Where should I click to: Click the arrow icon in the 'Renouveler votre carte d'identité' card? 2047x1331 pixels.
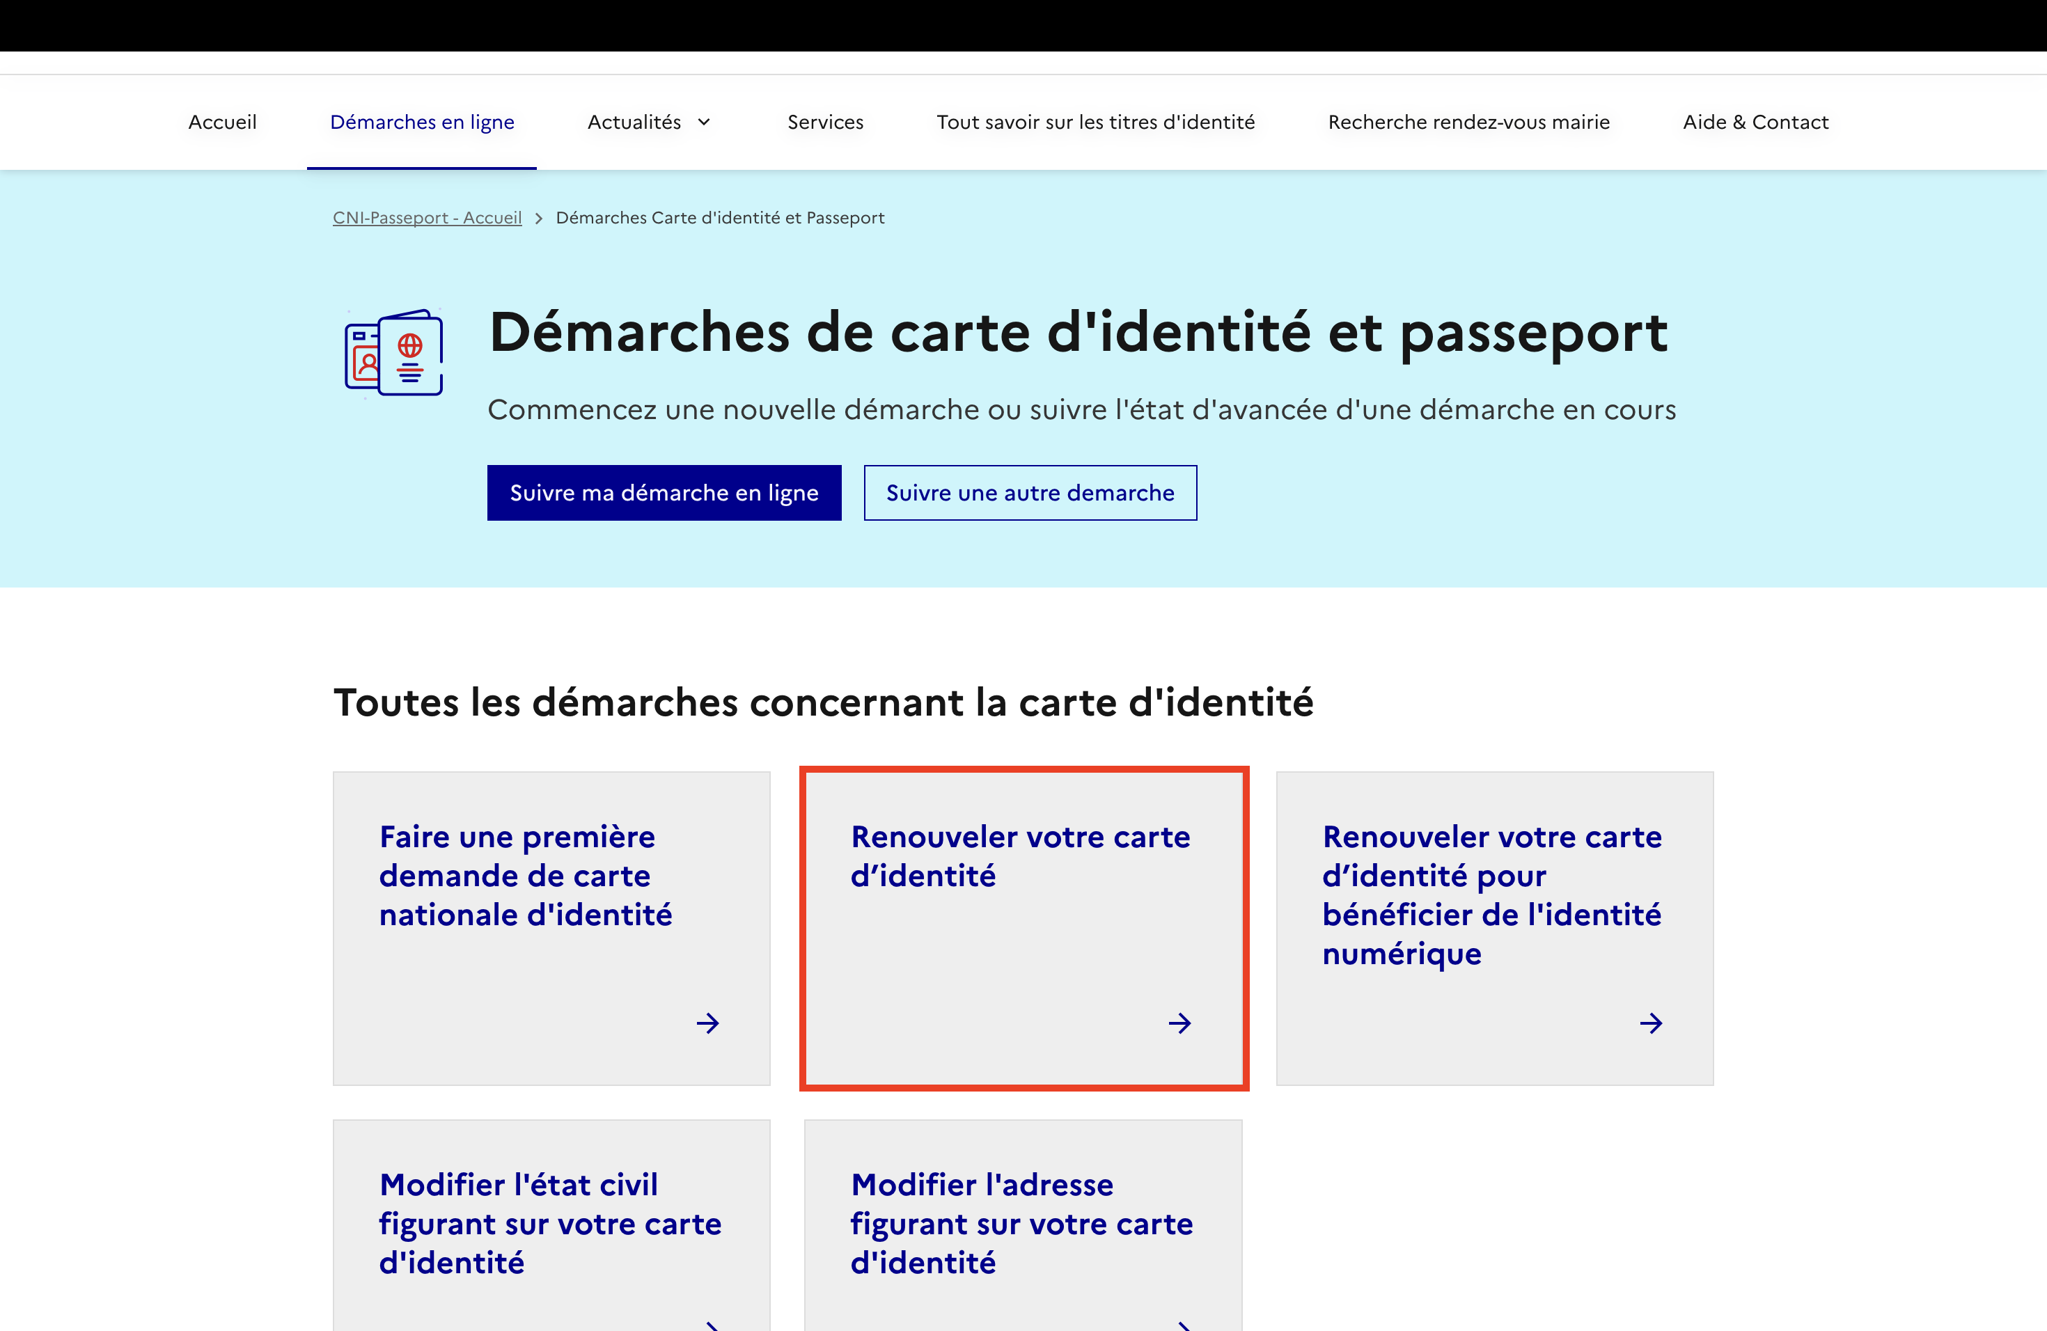pos(1180,1023)
